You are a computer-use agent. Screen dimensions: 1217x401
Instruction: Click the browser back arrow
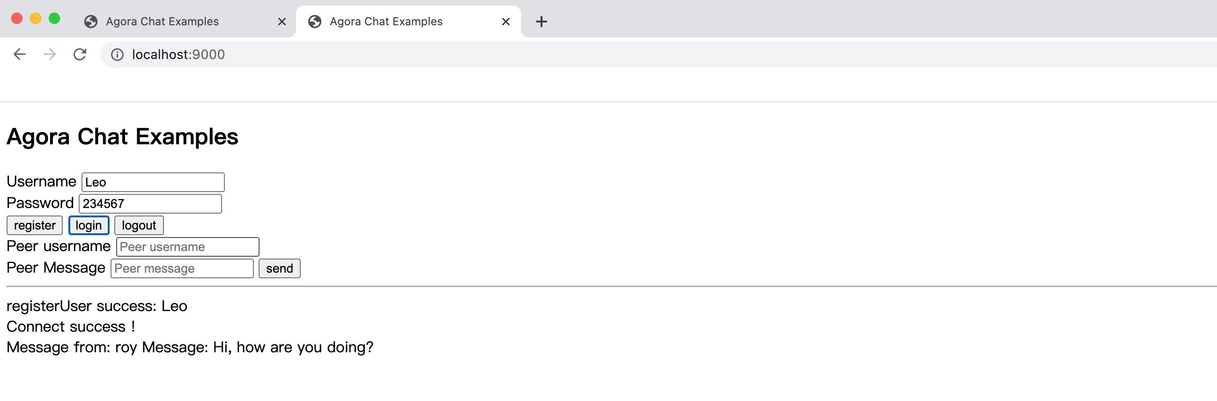[x=19, y=54]
